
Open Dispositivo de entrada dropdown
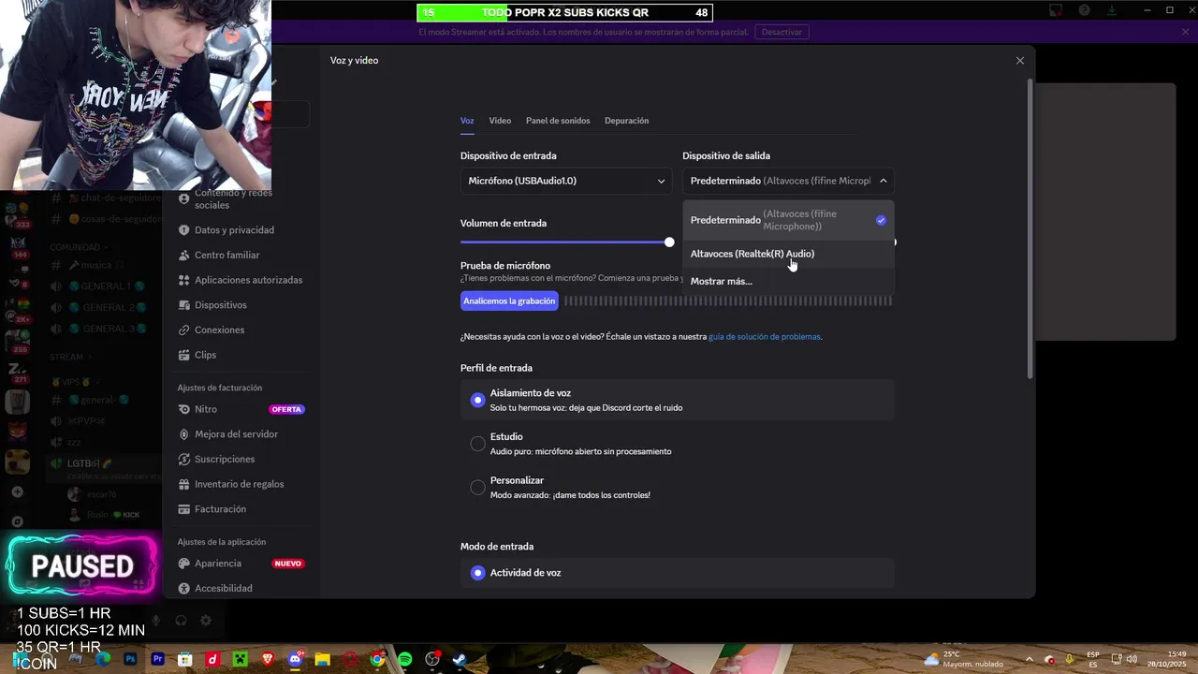tap(566, 181)
